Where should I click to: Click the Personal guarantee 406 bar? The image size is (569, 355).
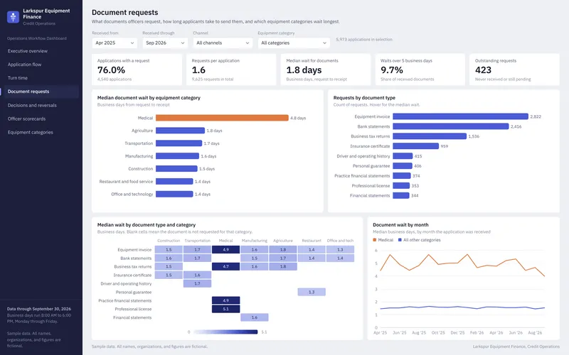tap(403, 166)
